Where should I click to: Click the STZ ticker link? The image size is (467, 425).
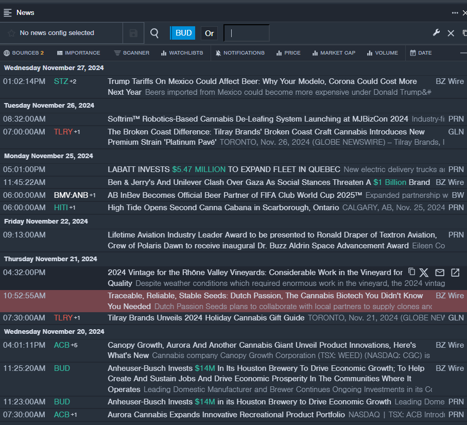61,81
